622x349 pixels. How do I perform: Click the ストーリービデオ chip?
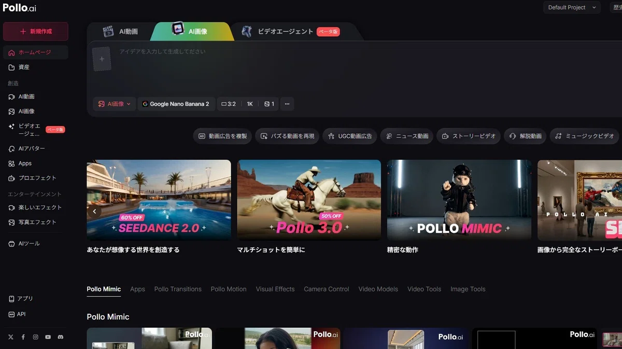pyautogui.click(x=469, y=136)
